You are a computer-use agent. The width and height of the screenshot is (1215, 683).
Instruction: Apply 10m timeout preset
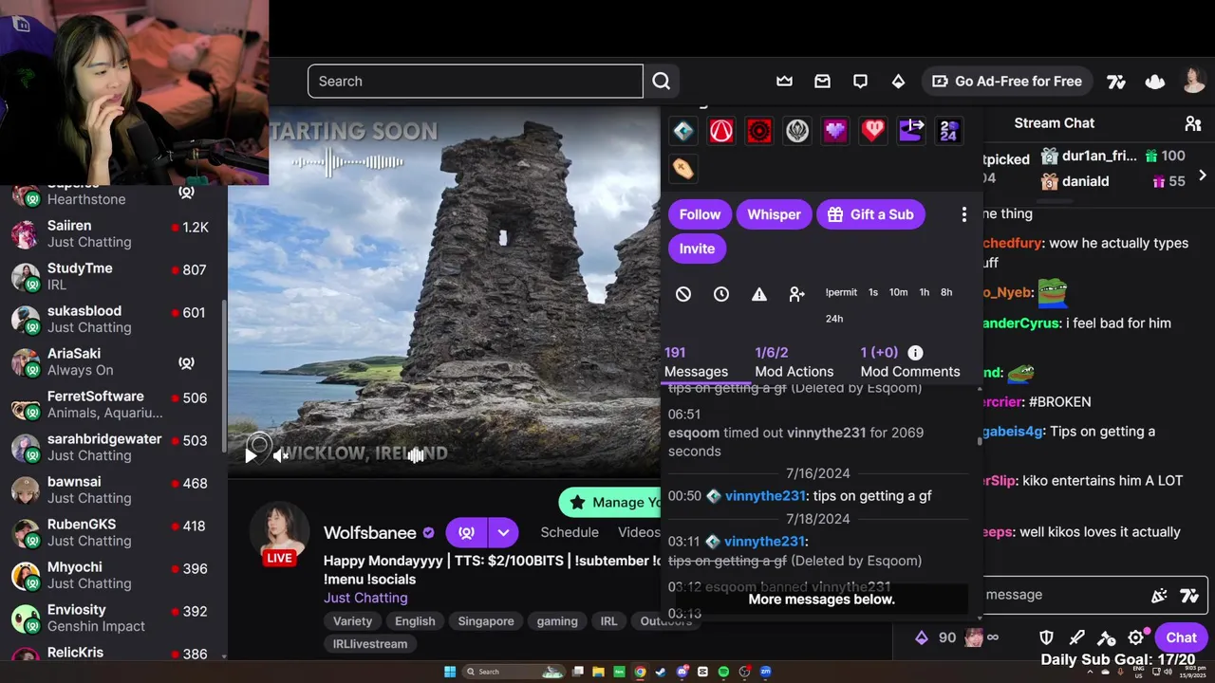(898, 292)
